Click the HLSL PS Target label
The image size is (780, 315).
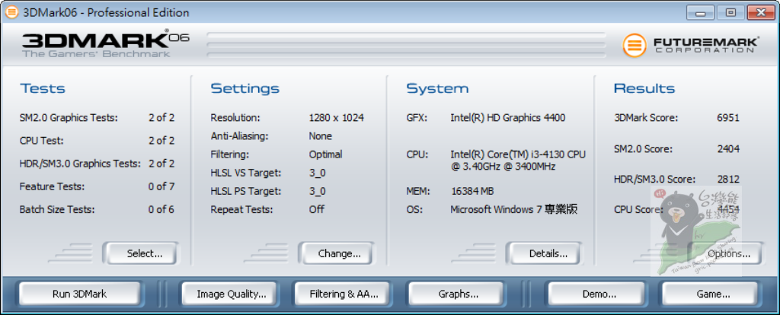pyautogui.click(x=246, y=191)
